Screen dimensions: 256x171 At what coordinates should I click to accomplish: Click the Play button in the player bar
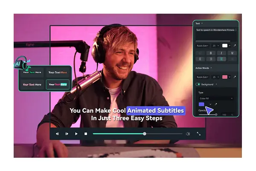[76, 134]
